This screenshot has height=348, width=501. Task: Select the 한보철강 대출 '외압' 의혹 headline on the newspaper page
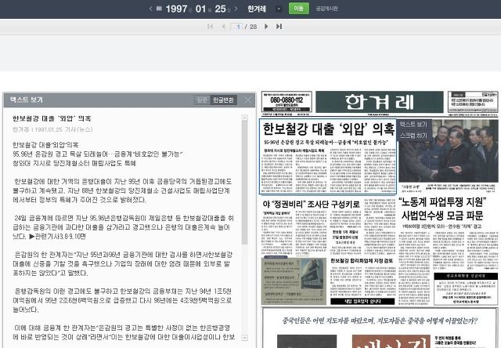tap(329, 129)
